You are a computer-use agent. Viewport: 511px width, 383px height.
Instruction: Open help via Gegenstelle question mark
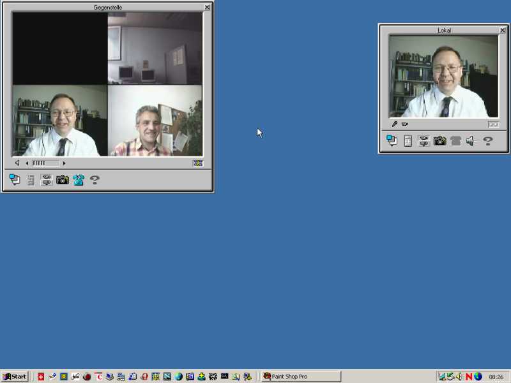click(95, 179)
